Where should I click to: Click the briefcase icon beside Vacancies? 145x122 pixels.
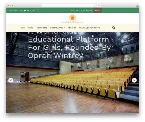(x=25, y=10)
